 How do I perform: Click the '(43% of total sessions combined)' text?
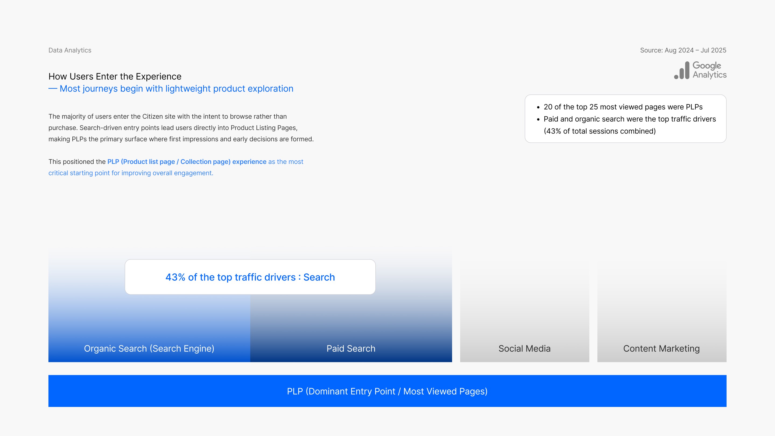(600, 131)
